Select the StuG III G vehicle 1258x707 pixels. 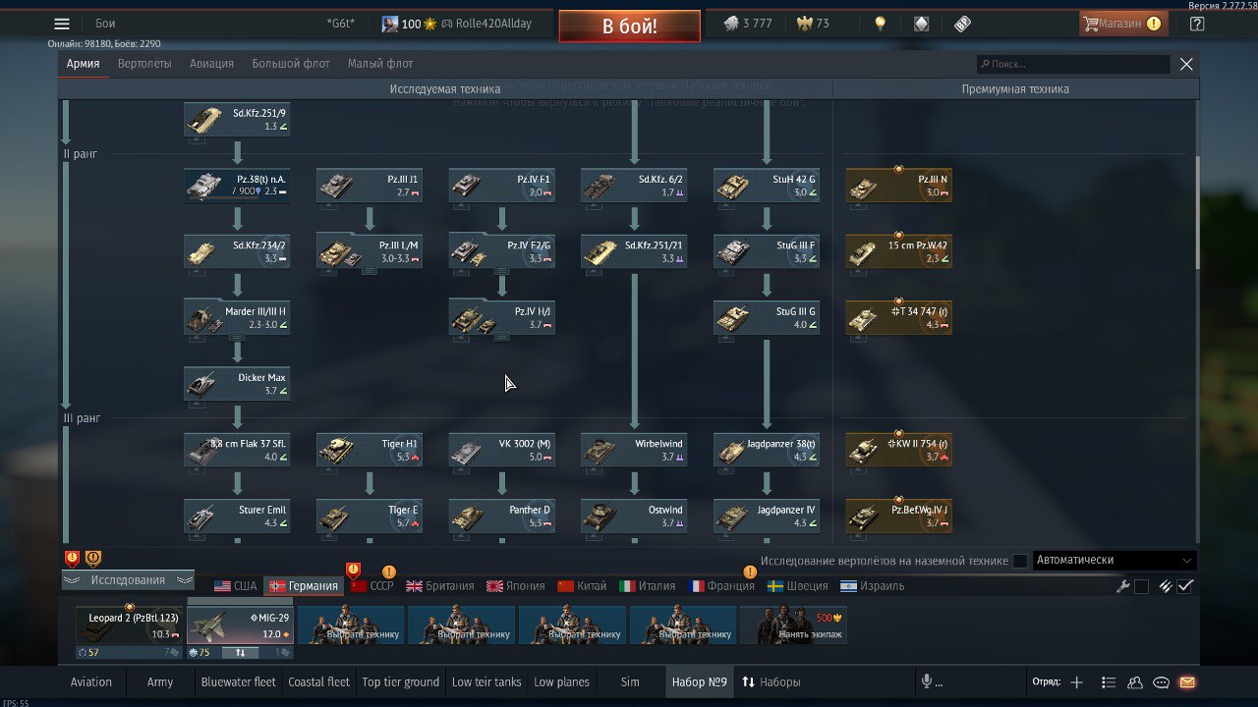767,317
